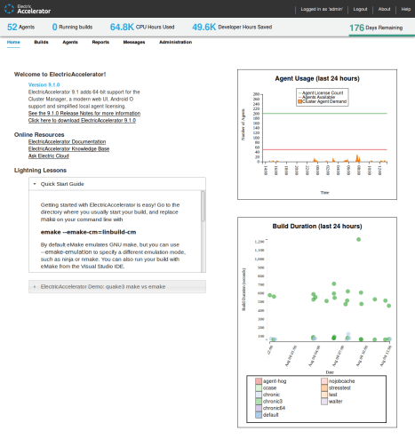Click the chronic3 legend color swatch
Screen dimensions: 415x439
259,402
